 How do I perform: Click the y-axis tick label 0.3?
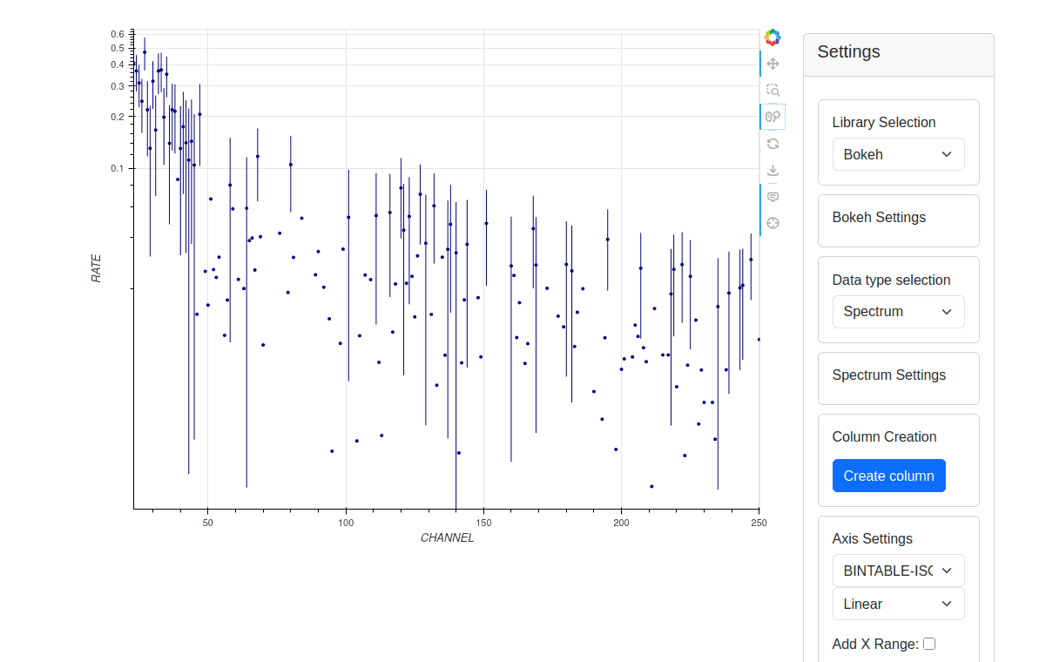click(x=118, y=86)
